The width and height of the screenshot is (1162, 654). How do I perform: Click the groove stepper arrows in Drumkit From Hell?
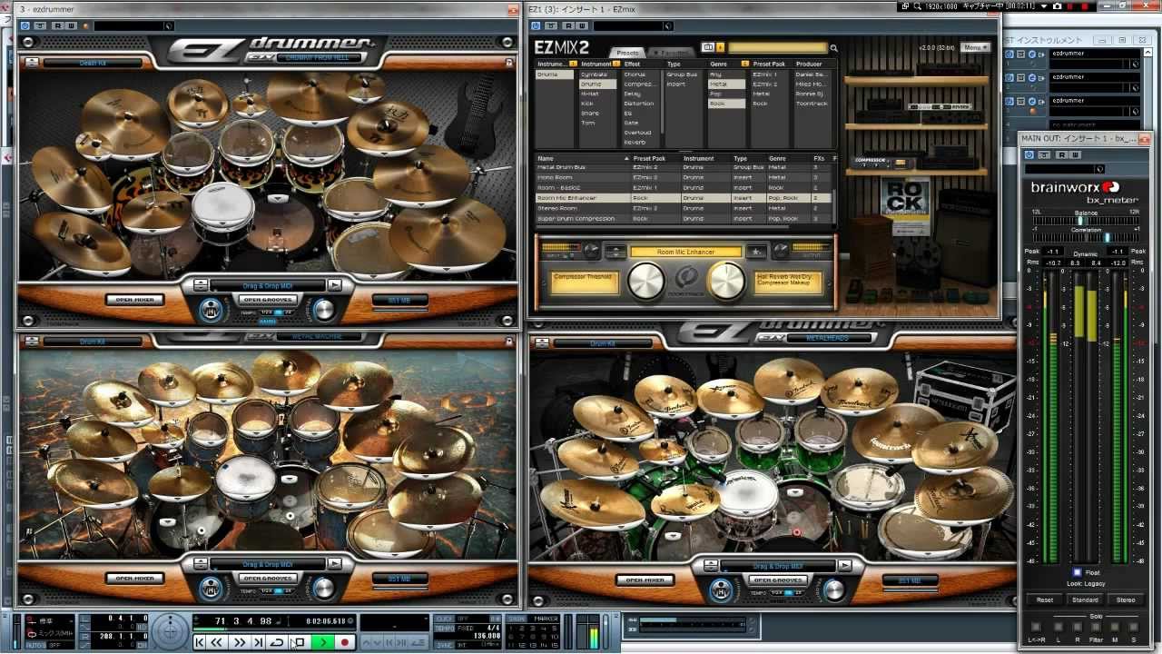(200, 285)
